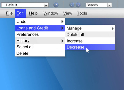The height and width of the screenshot is (90, 124).
Task: Expand the History submenu arrow
Action: pos(63,41)
